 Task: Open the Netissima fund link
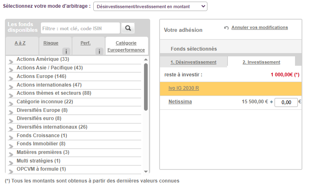pos(180,102)
